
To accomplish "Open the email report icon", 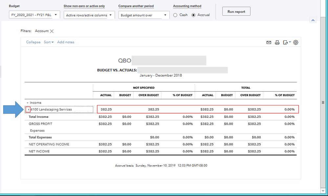I will click(x=269, y=42).
